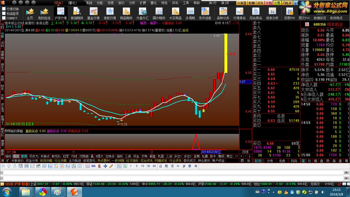Select the 60-minute period button

coord(154,166)
